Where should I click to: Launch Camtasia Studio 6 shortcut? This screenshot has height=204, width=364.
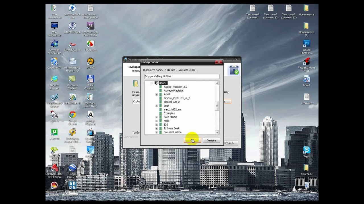click(72, 82)
